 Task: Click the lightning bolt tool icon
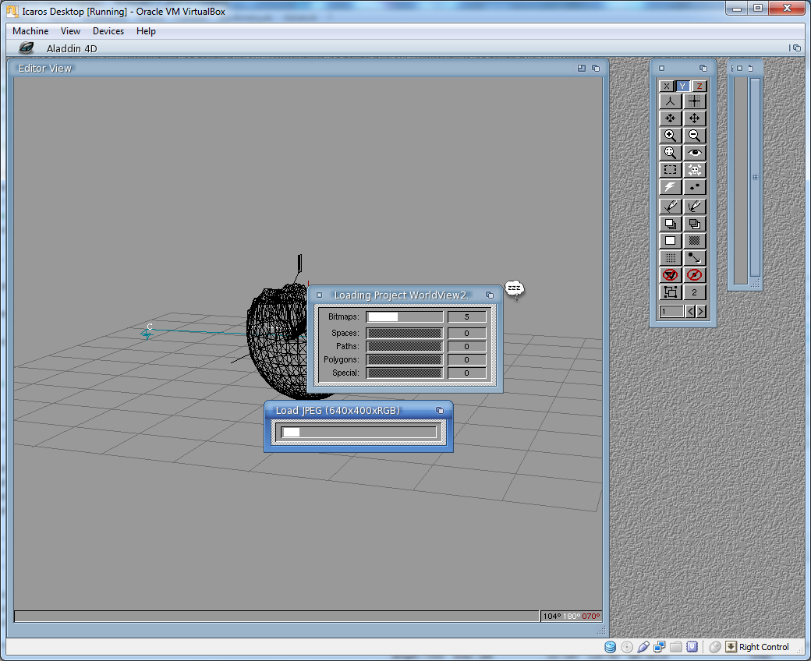(670, 187)
